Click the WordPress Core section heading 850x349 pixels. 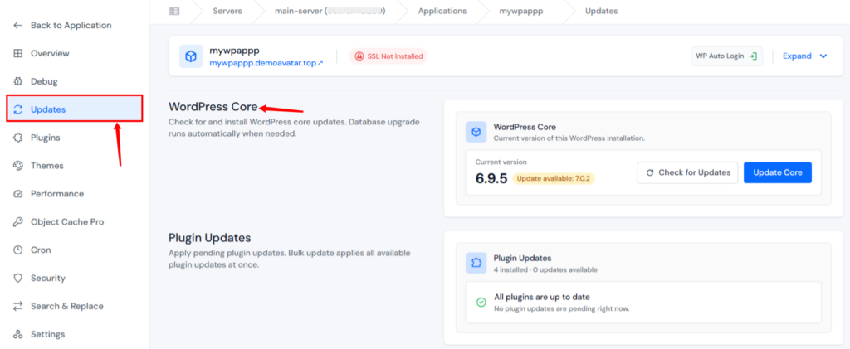click(213, 107)
